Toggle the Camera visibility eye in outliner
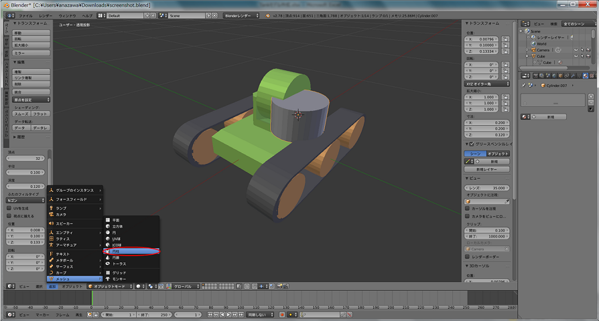Screen dimensions: 599x321 pyautogui.click(x=575, y=50)
